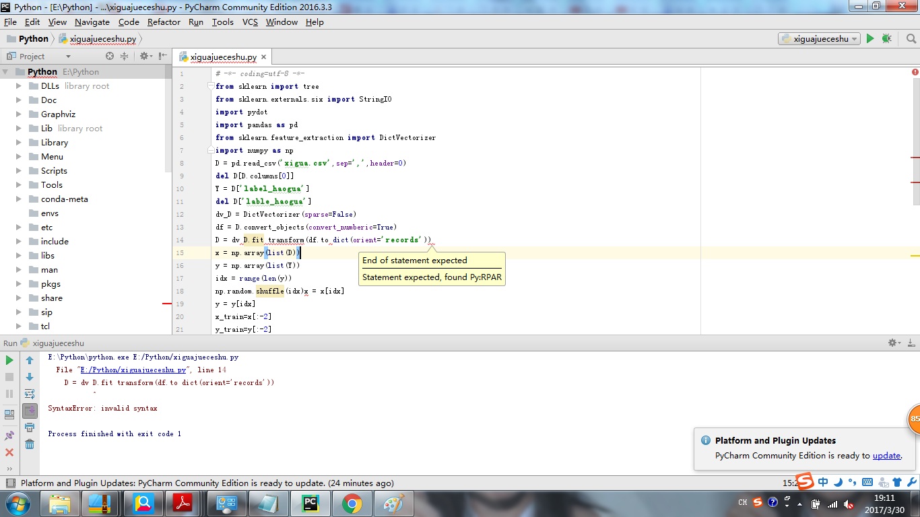The width and height of the screenshot is (920, 517).
Task: Switch Sogou input to Chinese mode icon
Action: (823, 482)
